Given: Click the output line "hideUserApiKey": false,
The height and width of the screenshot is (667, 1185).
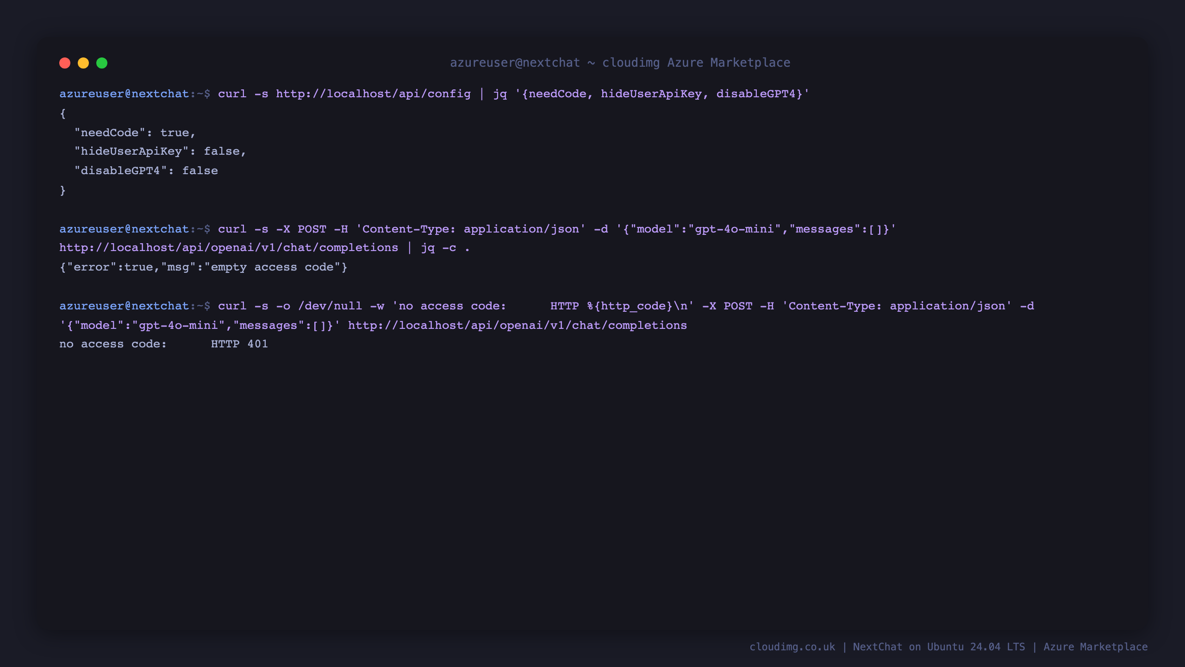Looking at the screenshot, I should click(x=160, y=151).
